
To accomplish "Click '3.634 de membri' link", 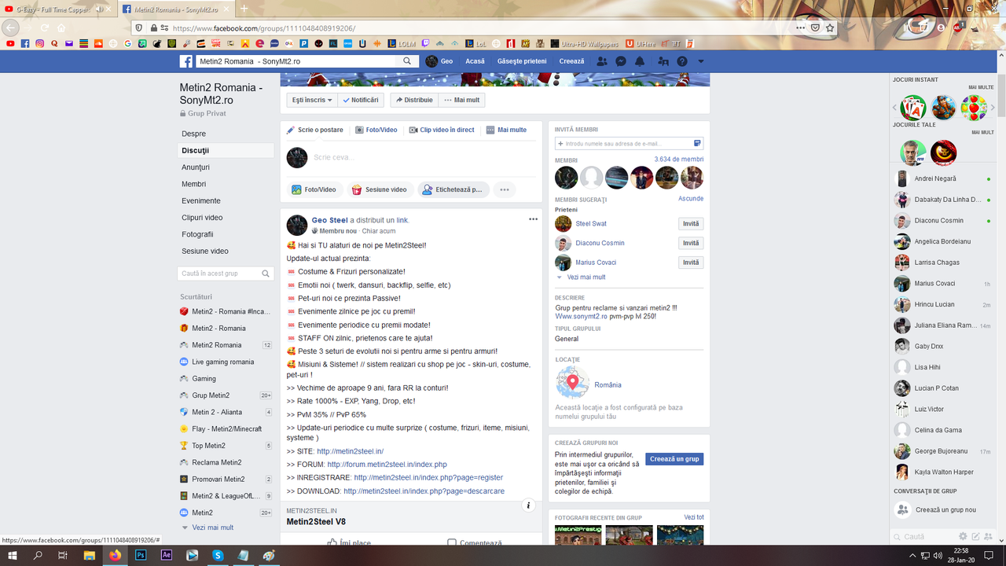I will [x=679, y=160].
